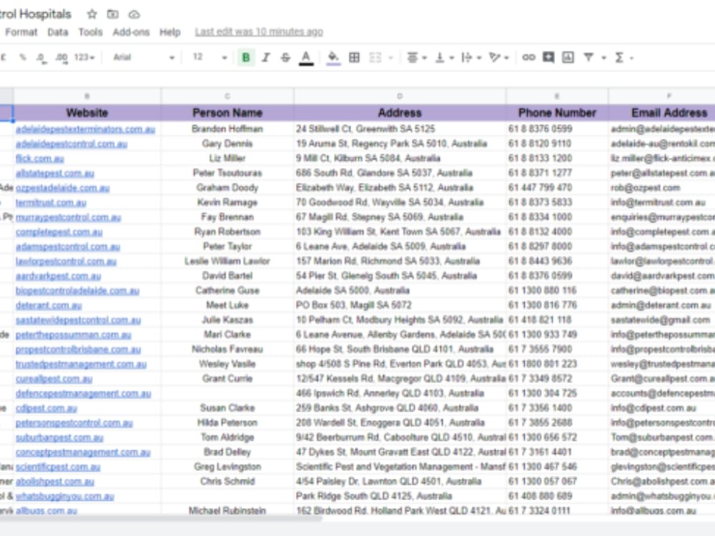This screenshot has width=715, height=536.
Task: Open the 'Last edit was 10 minutes ago' link
Action: tap(259, 32)
